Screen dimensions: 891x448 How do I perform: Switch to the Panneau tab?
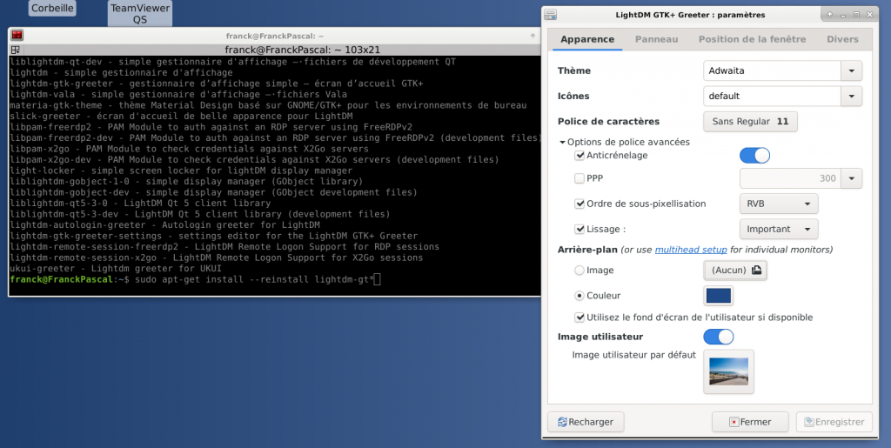[x=656, y=39]
